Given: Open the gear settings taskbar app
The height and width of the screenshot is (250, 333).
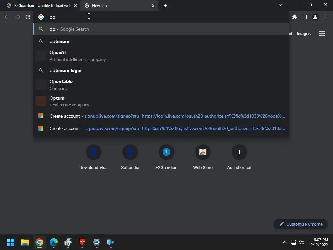Looking at the screenshot, I should (96, 242).
